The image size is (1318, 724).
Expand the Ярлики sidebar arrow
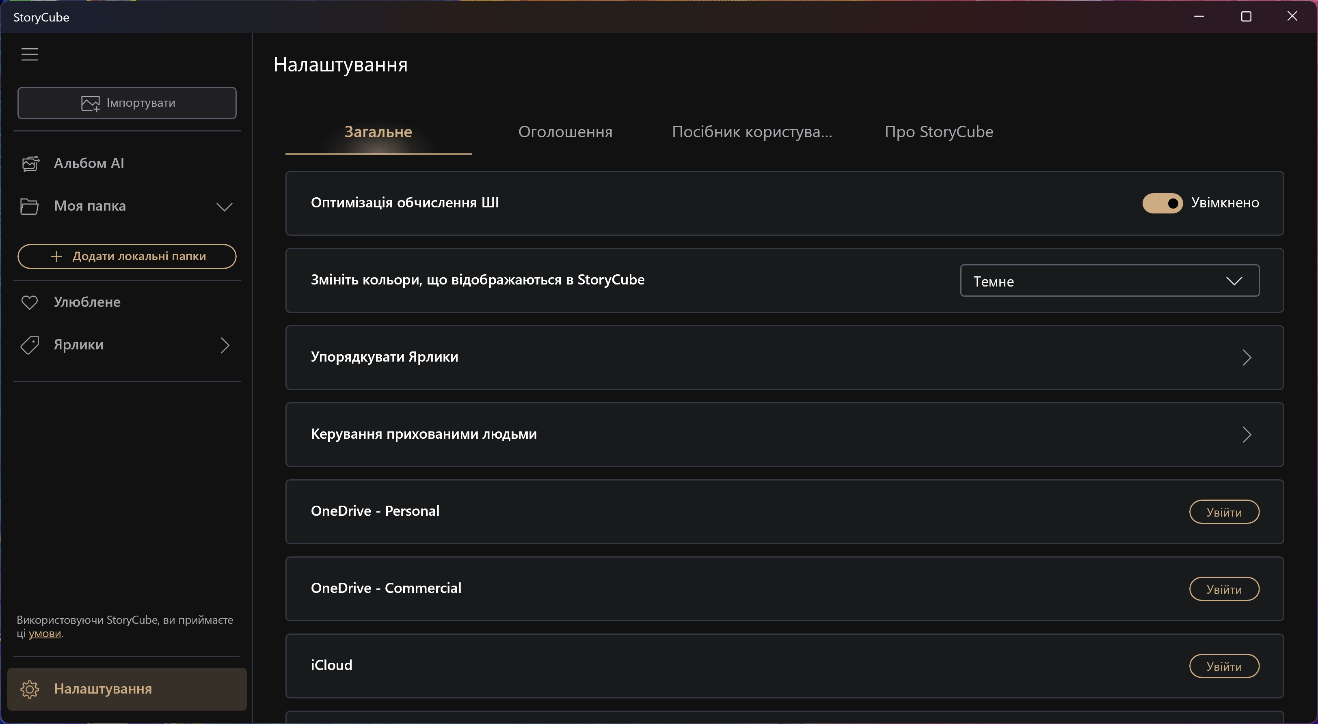[x=225, y=345]
